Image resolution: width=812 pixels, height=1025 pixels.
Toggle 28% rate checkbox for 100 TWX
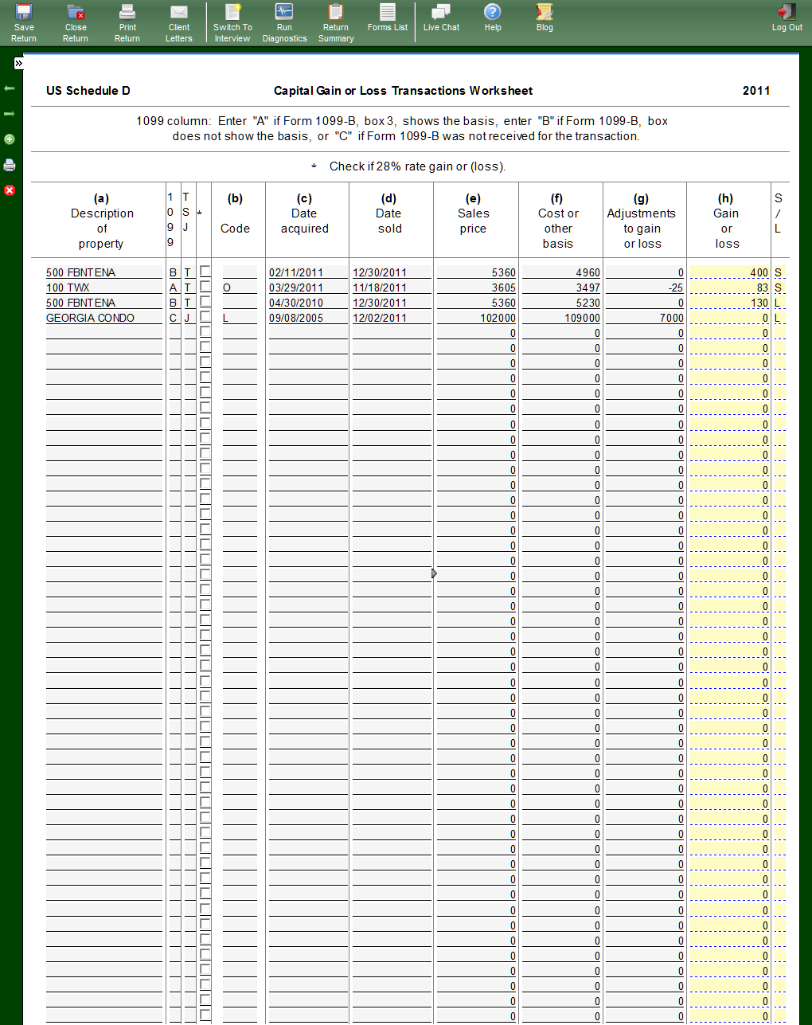coord(205,287)
